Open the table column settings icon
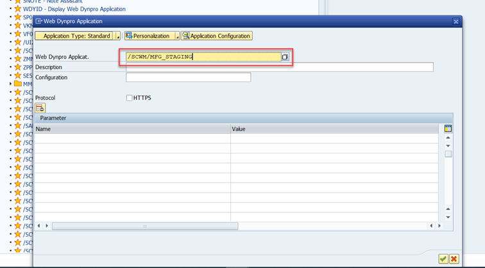The image size is (485, 268). coord(448,129)
